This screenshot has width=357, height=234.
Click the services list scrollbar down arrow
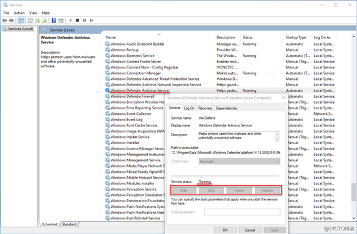point(353,218)
